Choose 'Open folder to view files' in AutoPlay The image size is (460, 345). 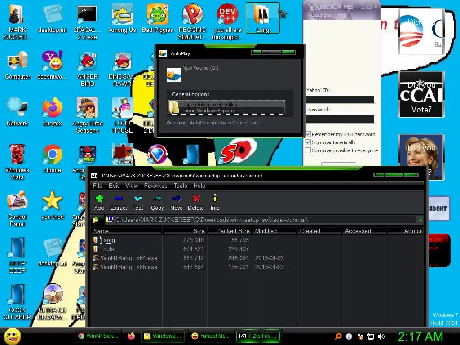(x=226, y=107)
